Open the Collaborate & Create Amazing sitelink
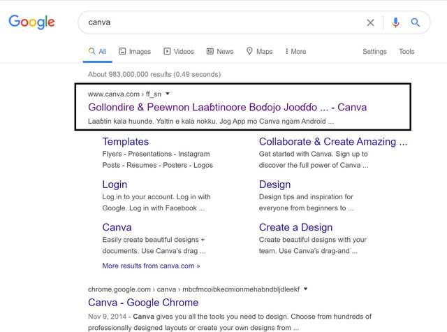Image resolution: width=447 pixels, height=332 pixels. [333, 142]
